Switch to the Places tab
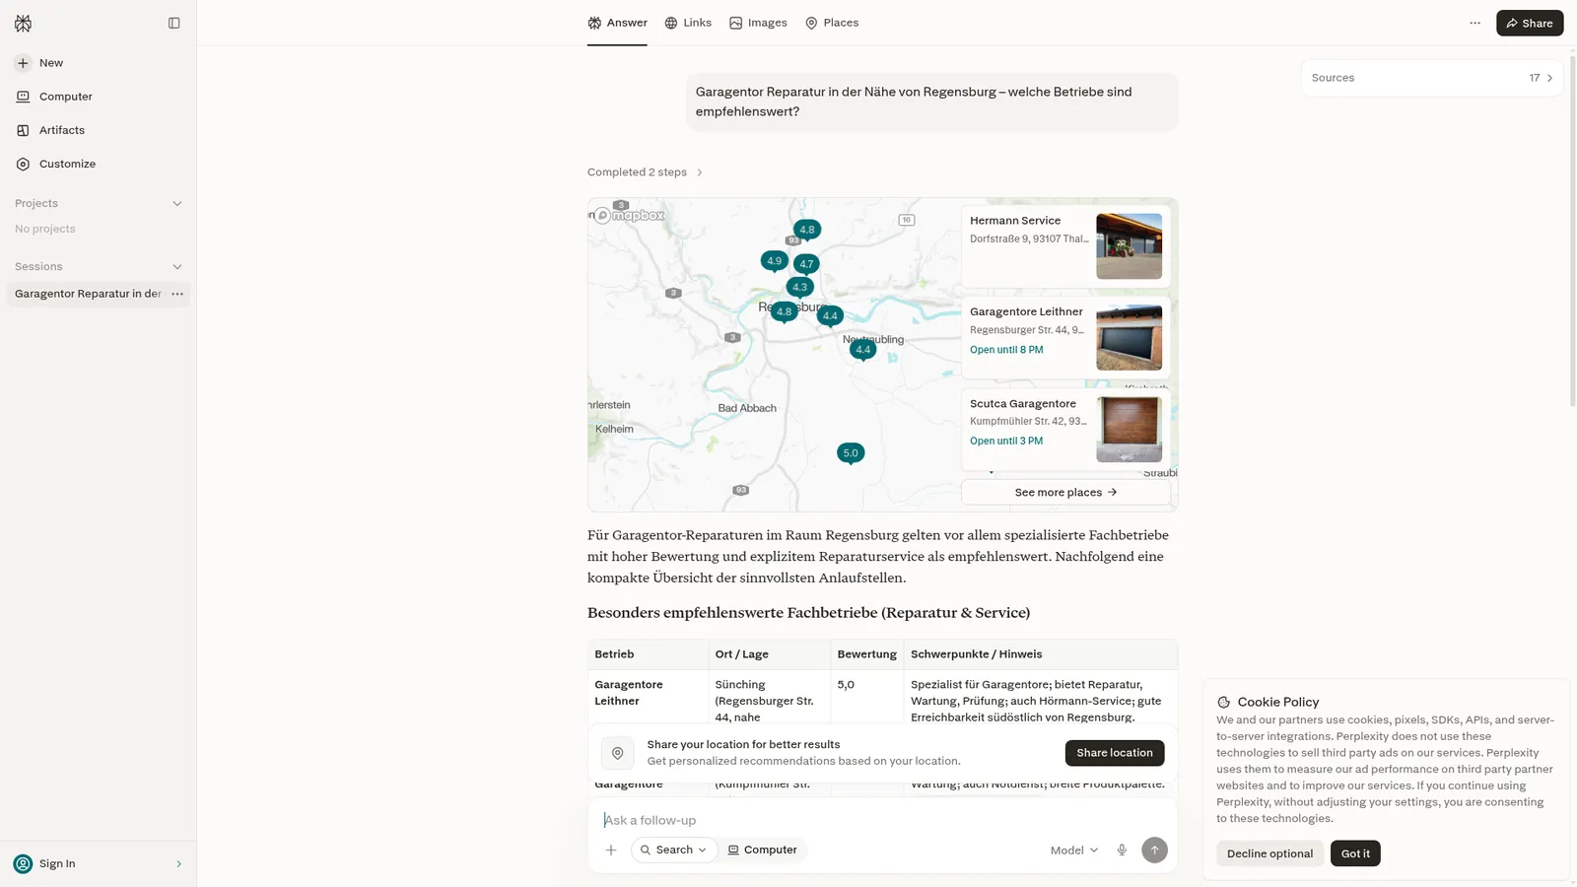 click(x=832, y=23)
